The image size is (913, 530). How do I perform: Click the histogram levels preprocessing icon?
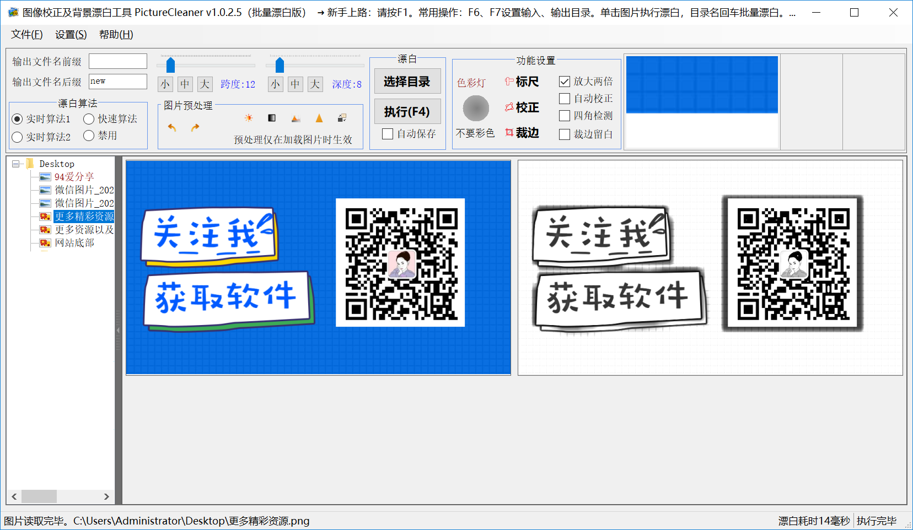[x=296, y=118]
